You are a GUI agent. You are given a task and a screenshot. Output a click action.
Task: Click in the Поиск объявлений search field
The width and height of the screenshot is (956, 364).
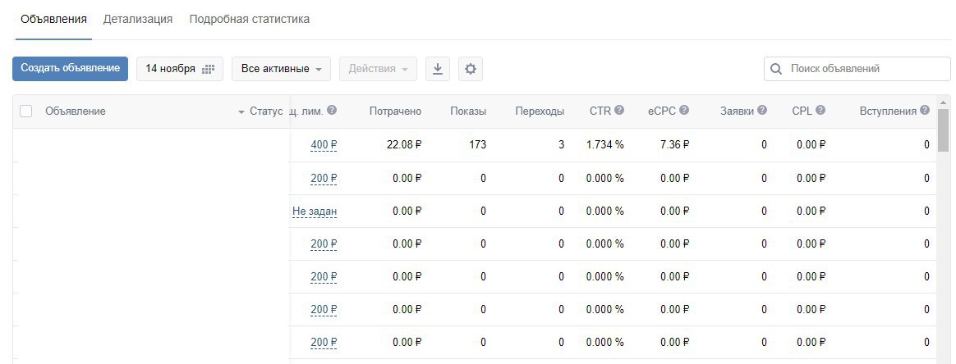(x=857, y=69)
